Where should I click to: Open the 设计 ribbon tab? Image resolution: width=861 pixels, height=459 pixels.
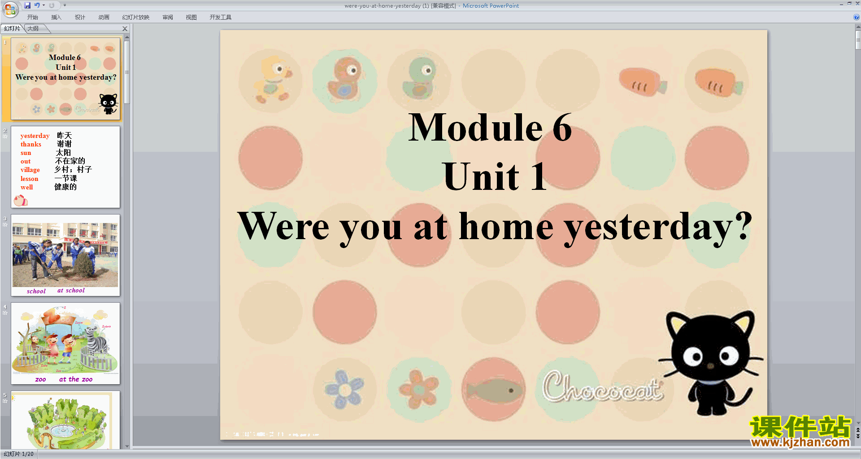(80, 17)
